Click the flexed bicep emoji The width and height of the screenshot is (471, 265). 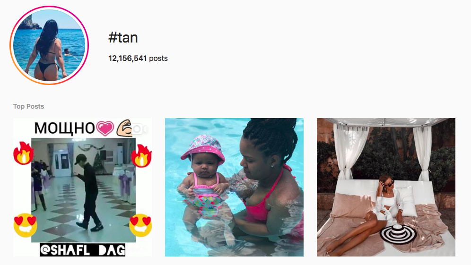coord(124,128)
